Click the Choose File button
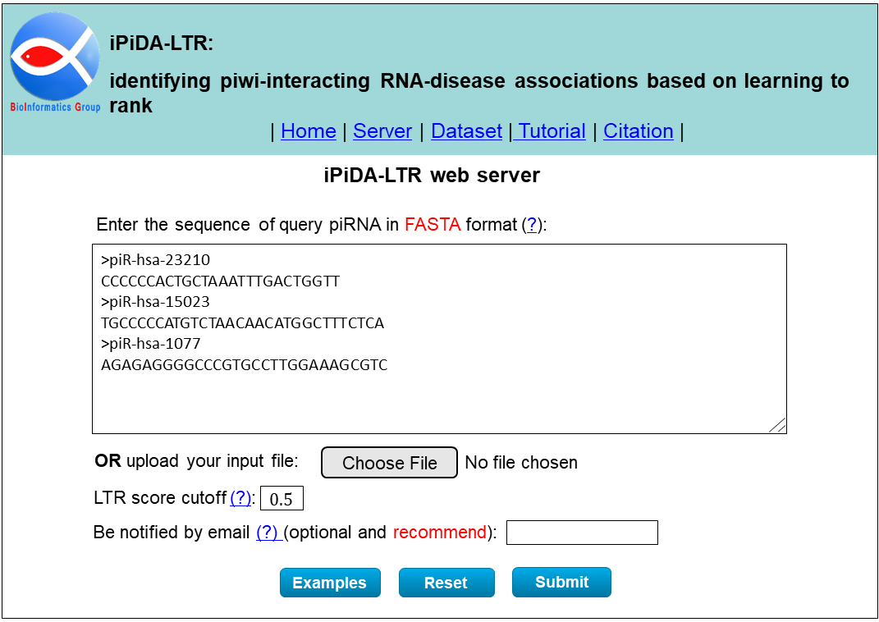879x622 pixels. click(389, 463)
